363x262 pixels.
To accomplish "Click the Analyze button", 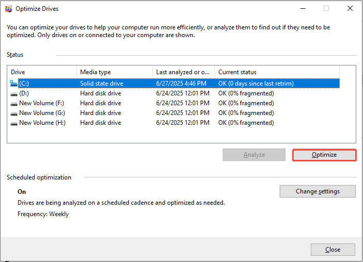I will pos(254,155).
